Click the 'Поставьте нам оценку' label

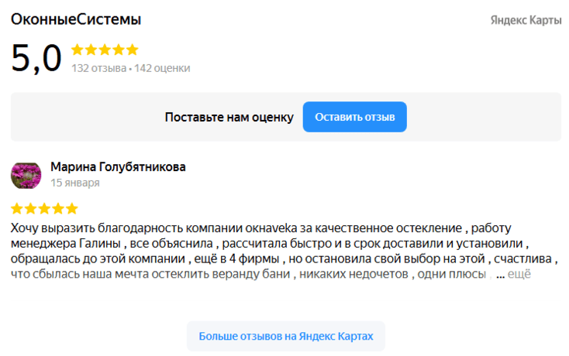pos(229,118)
